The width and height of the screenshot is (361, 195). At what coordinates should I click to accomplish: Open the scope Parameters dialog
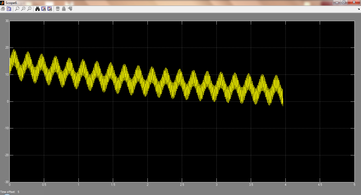pyautogui.click(x=9, y=9)
